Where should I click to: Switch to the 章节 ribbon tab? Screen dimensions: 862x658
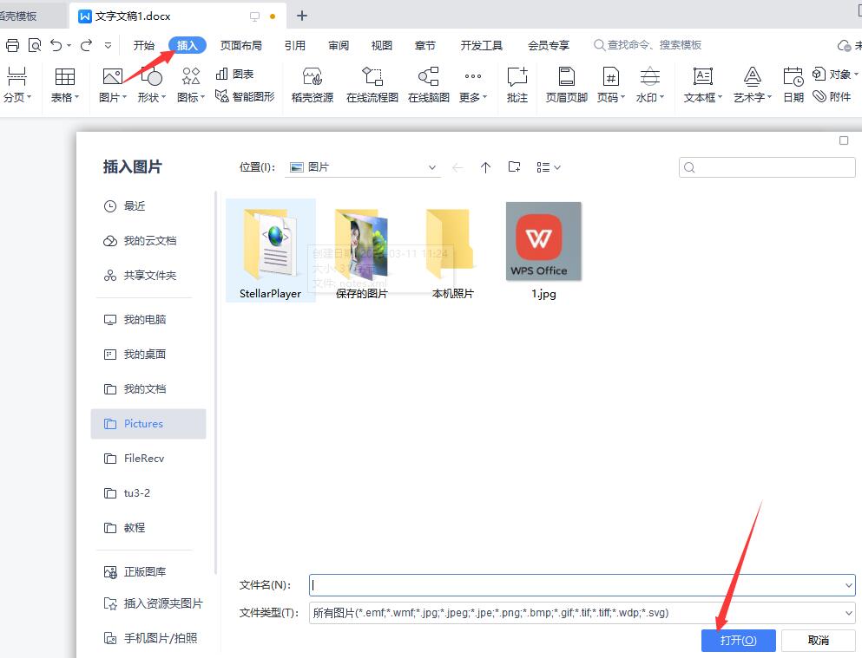[x=424, y=45]
